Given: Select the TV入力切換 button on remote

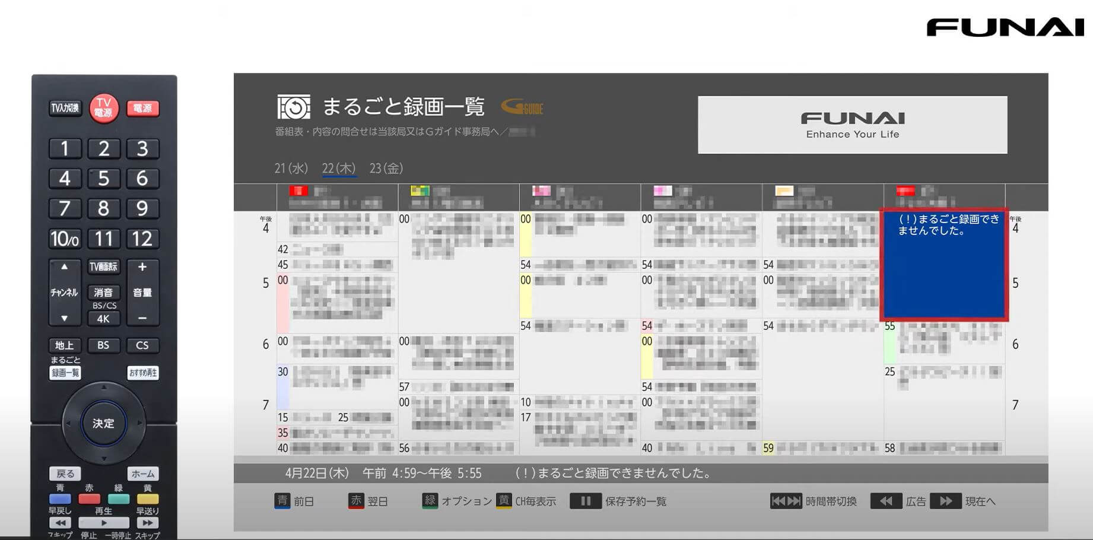Looking at the screenshot, I should pos(65,108).
